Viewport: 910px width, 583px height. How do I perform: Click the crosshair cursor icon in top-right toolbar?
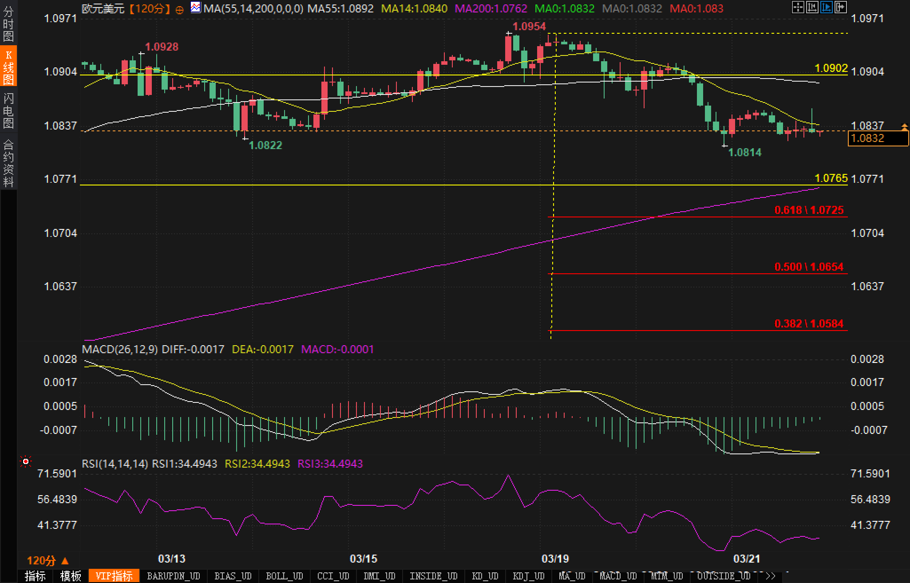click(x=798, y=7)
